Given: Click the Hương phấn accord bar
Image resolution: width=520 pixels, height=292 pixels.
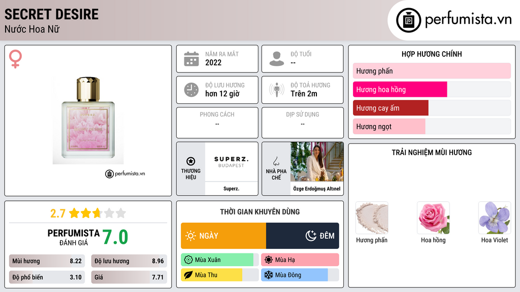Looking at the screenshot, I should coord(432,71).
